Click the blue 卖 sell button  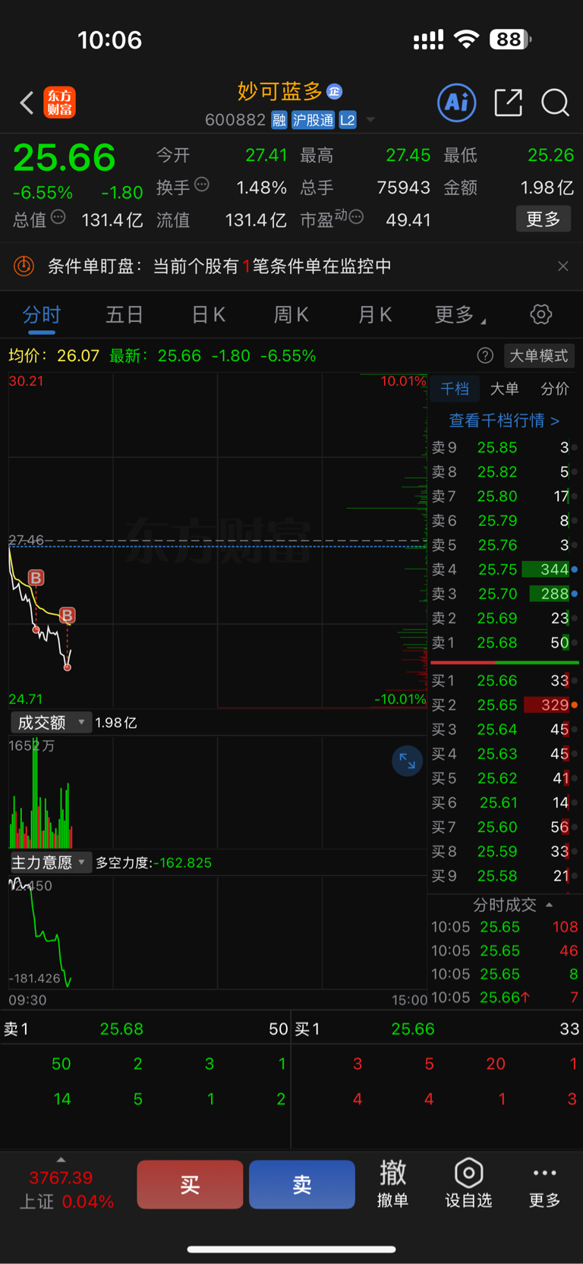coord(302,1184)
